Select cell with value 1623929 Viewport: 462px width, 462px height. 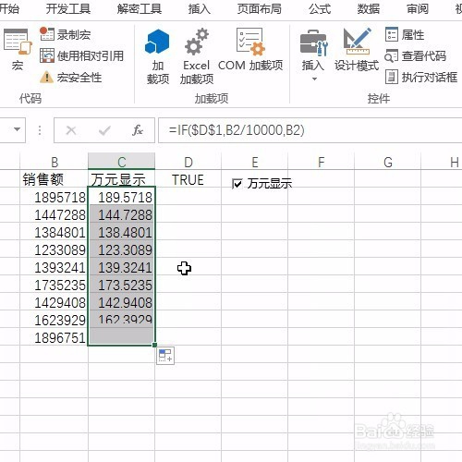click(x=55, y=320)
